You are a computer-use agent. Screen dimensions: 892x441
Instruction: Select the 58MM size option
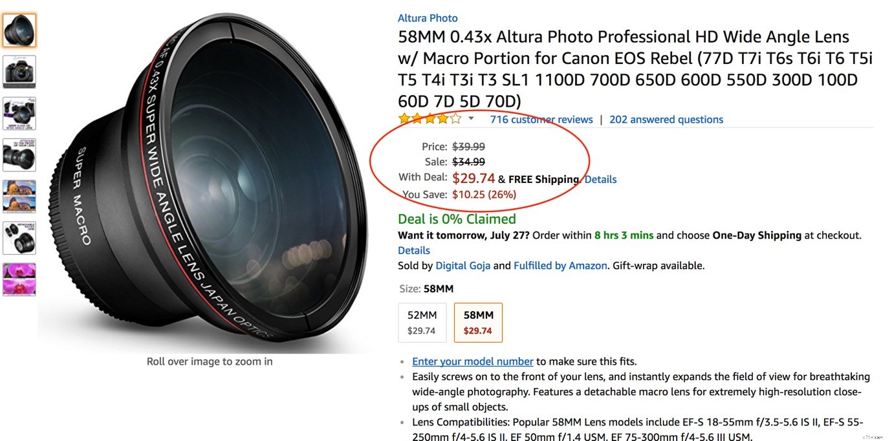pyautogui.click(x=478, y=322)
